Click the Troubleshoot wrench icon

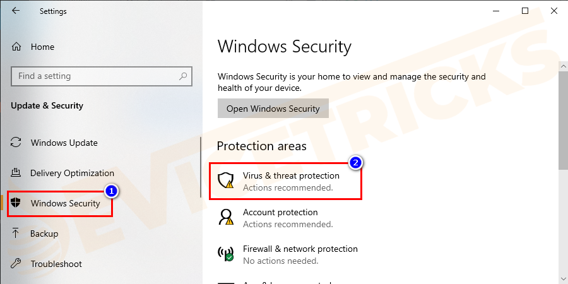click(x=17, y=264)
